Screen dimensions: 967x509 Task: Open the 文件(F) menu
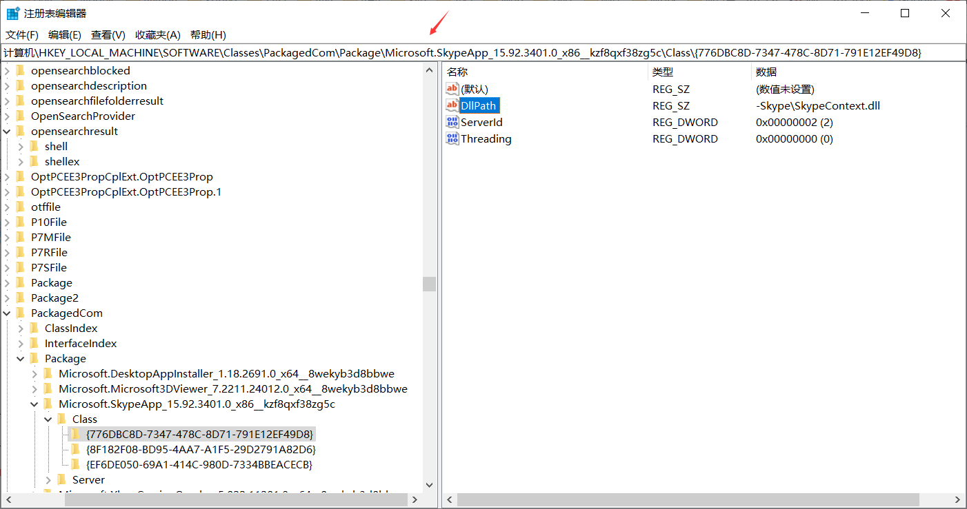[x=22, y=34]
